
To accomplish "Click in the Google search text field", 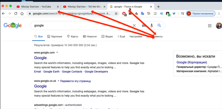I will tap(82, 26).
